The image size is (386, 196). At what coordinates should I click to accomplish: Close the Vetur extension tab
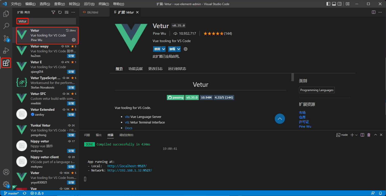tap(138, 12)
